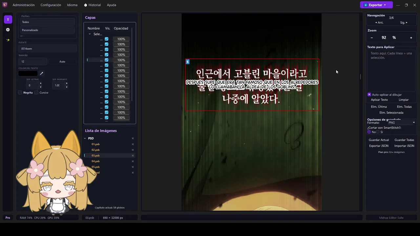Open the Exportar dropdown button
The image size is (420, 236).
(x=376, y=5)
